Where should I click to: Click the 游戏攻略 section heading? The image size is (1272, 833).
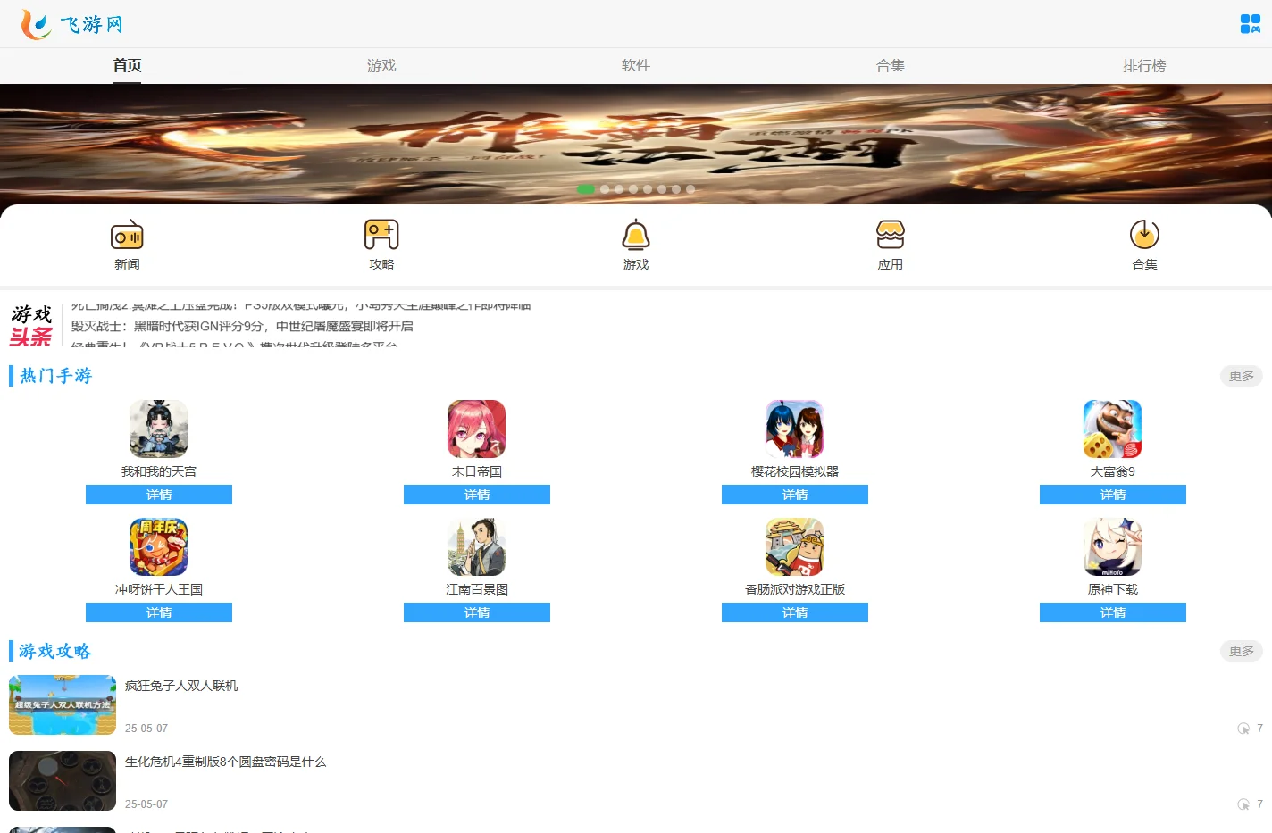55,651
